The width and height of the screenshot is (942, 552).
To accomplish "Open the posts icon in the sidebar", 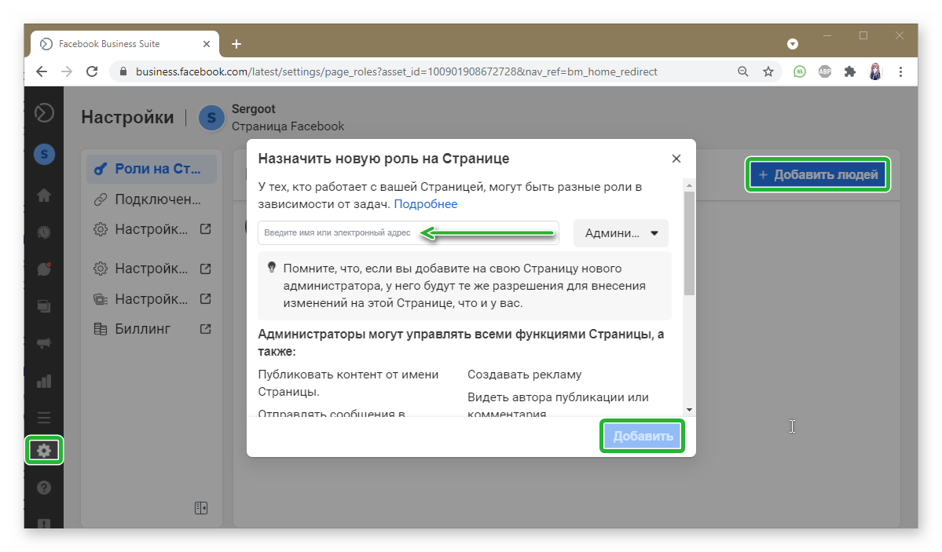I will tap(44, 306).
